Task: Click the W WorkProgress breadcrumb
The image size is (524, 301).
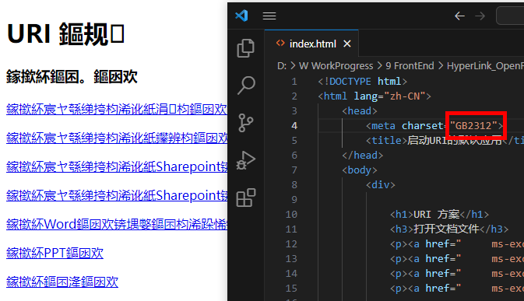Action: click(x=336, y=66)
